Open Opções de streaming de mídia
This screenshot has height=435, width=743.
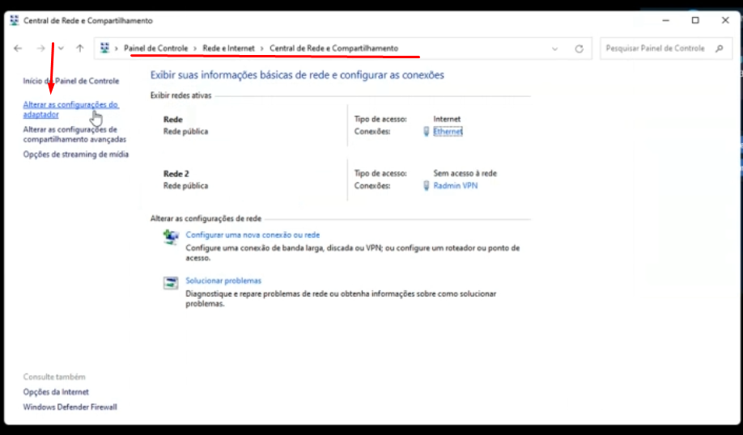[75, 154]
